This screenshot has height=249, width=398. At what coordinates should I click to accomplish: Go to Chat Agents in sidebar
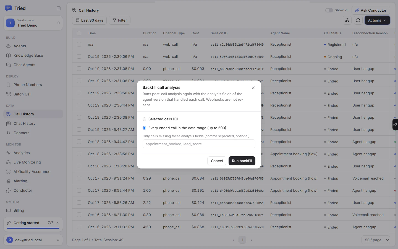(33, 65)
